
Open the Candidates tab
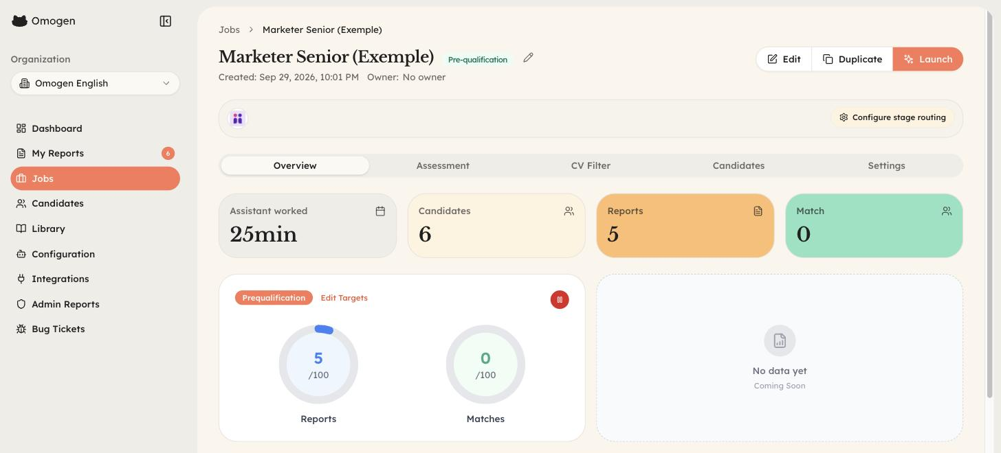[x=738, y=165]
